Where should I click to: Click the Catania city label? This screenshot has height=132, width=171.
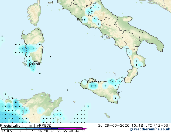click(117, 92)
